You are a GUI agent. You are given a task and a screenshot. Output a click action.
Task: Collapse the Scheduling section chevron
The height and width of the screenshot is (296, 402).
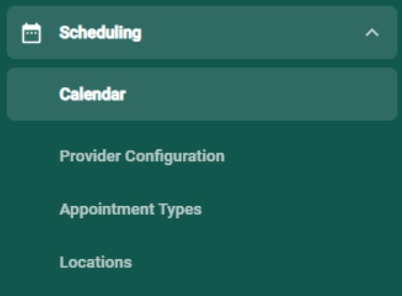(372, 33)
